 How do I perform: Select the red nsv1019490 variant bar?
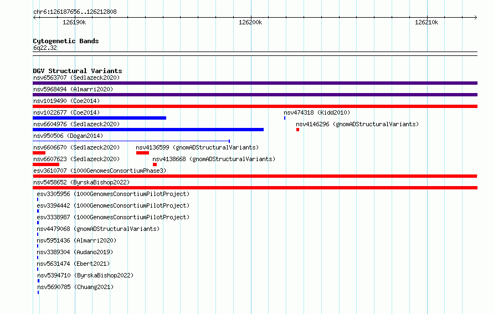(x=255, y=106)
